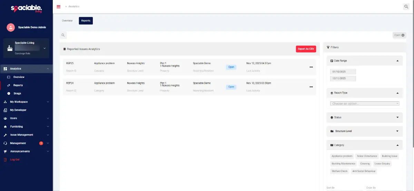Click the Analytics dashboard icon in sidebar
This screenshot has width=414, height=191.
5,69
